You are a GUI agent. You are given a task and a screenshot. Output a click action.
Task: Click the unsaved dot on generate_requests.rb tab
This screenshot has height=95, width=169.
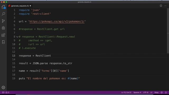point(30,6)
